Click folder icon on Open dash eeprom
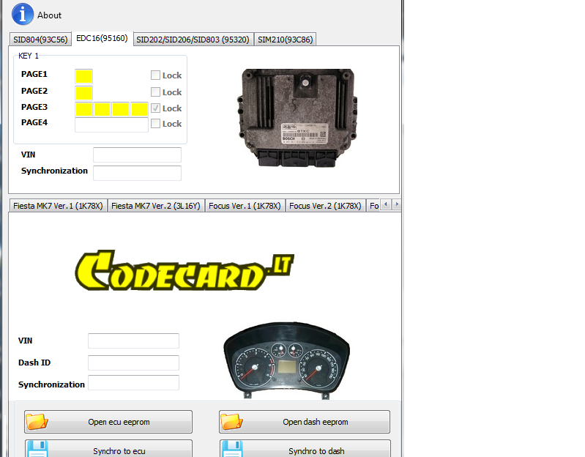 tap(231, 421)
